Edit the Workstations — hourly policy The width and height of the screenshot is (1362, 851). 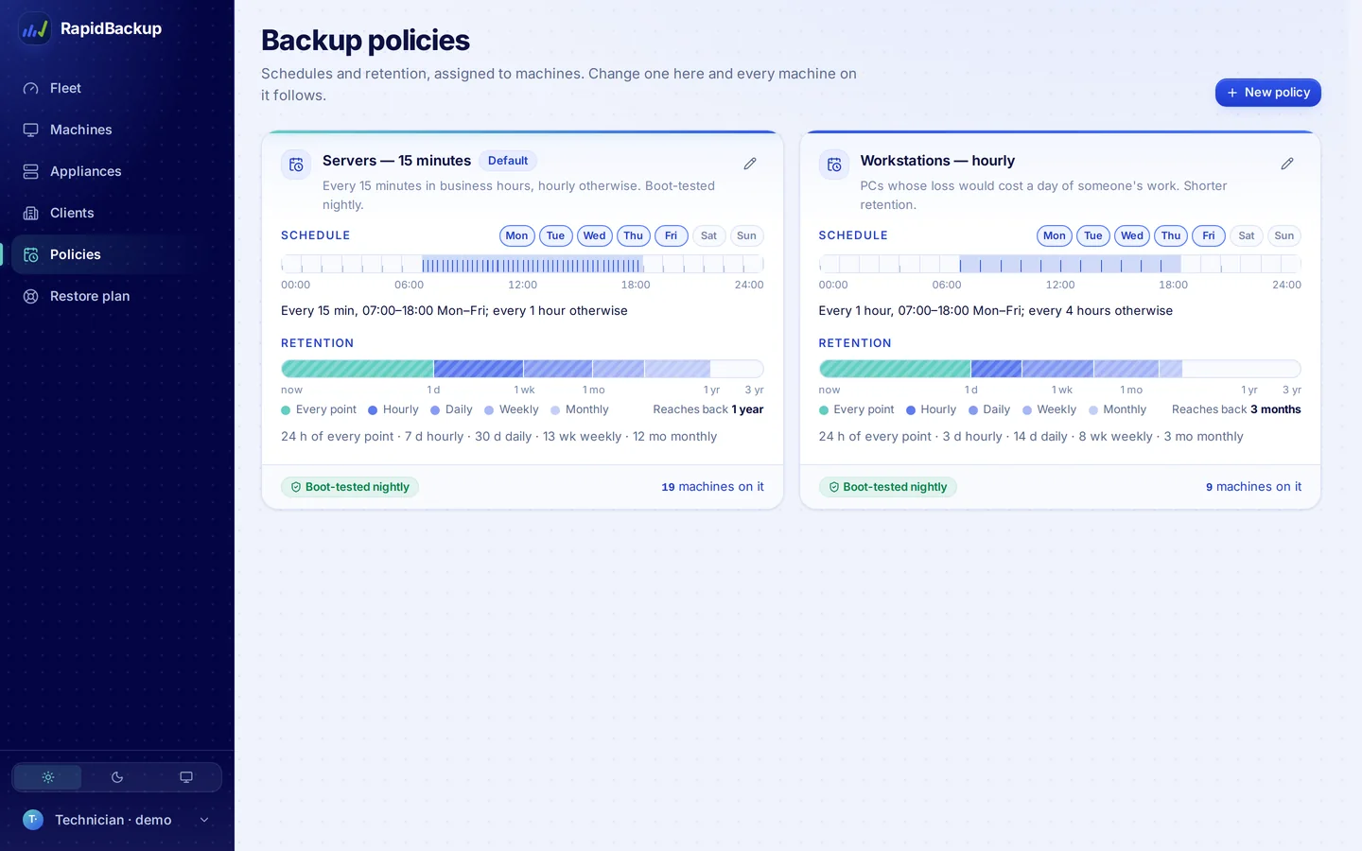click(1287, 164)
